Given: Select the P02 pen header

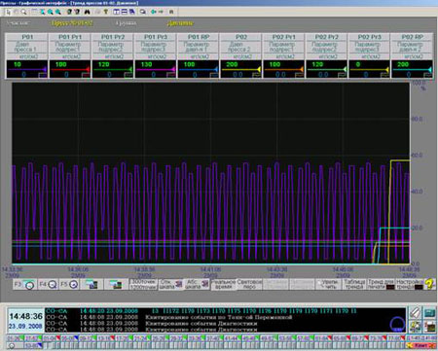Looking at the screenshot, I should (241, 37).
